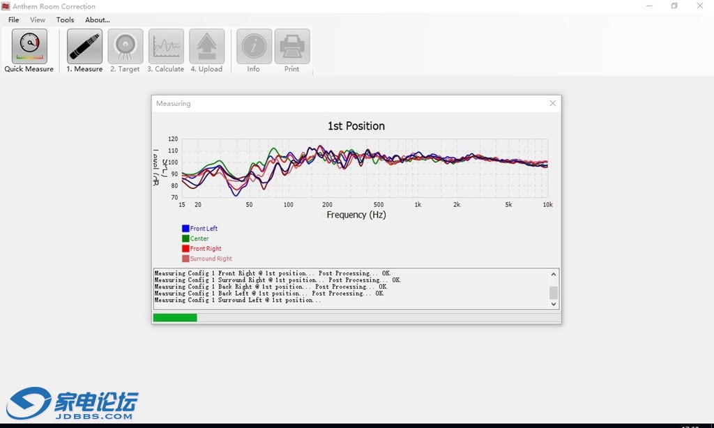Click the log line for Surround Left
Viewport: 714px width, 428px height.
237,300
